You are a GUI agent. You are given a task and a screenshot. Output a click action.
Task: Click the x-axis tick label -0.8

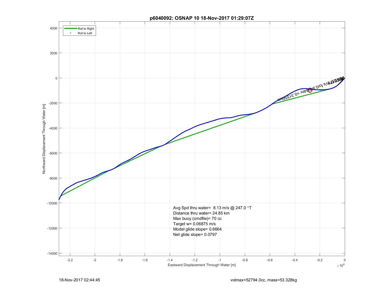[x=245, y=260]
